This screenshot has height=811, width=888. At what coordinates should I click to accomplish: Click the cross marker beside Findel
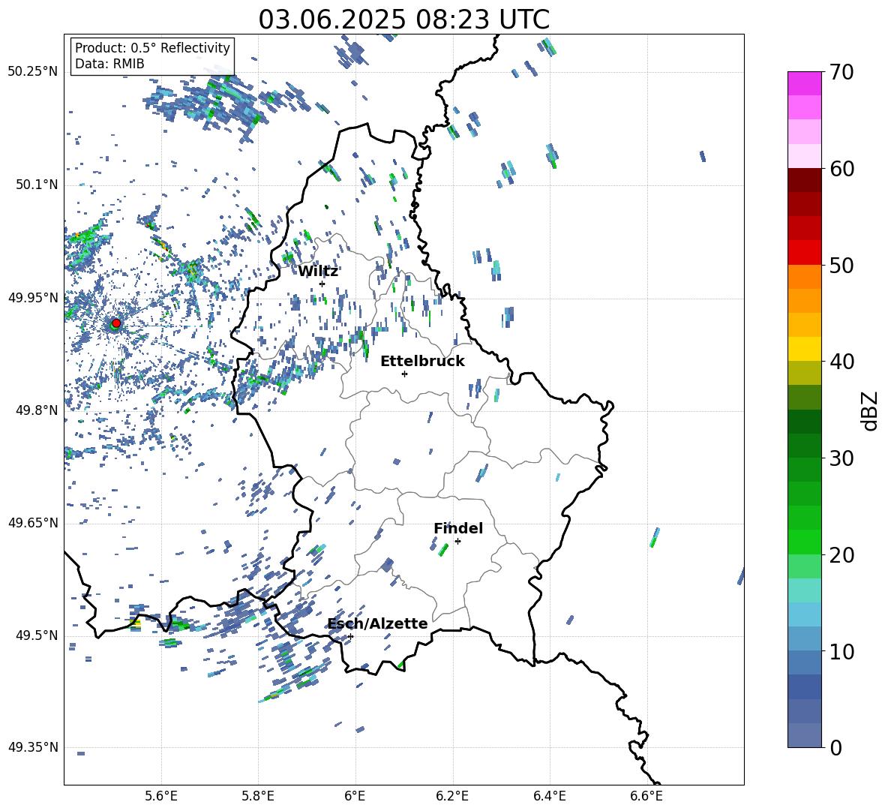point(457,542)
